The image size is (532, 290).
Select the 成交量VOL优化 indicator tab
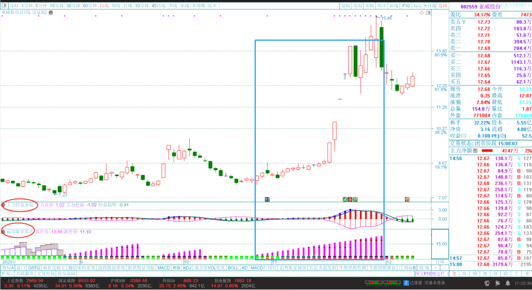[x=209, y=268]
